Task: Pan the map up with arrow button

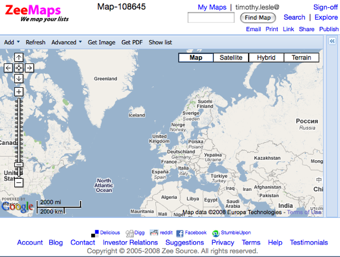Action: pyautogui.click(x=19, y=57)
